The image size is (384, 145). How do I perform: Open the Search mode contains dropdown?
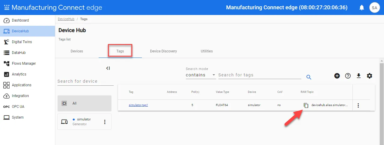pyautogui.click(x=201, y=75)
